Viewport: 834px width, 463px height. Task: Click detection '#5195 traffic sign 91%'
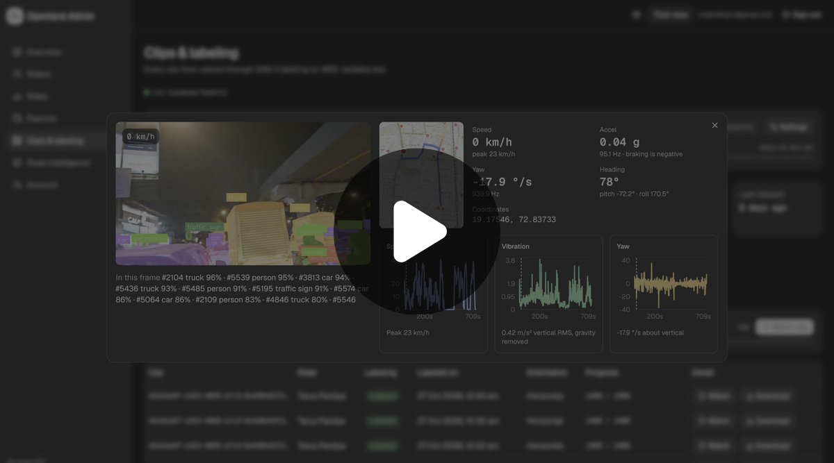click(x=291, y=289)
